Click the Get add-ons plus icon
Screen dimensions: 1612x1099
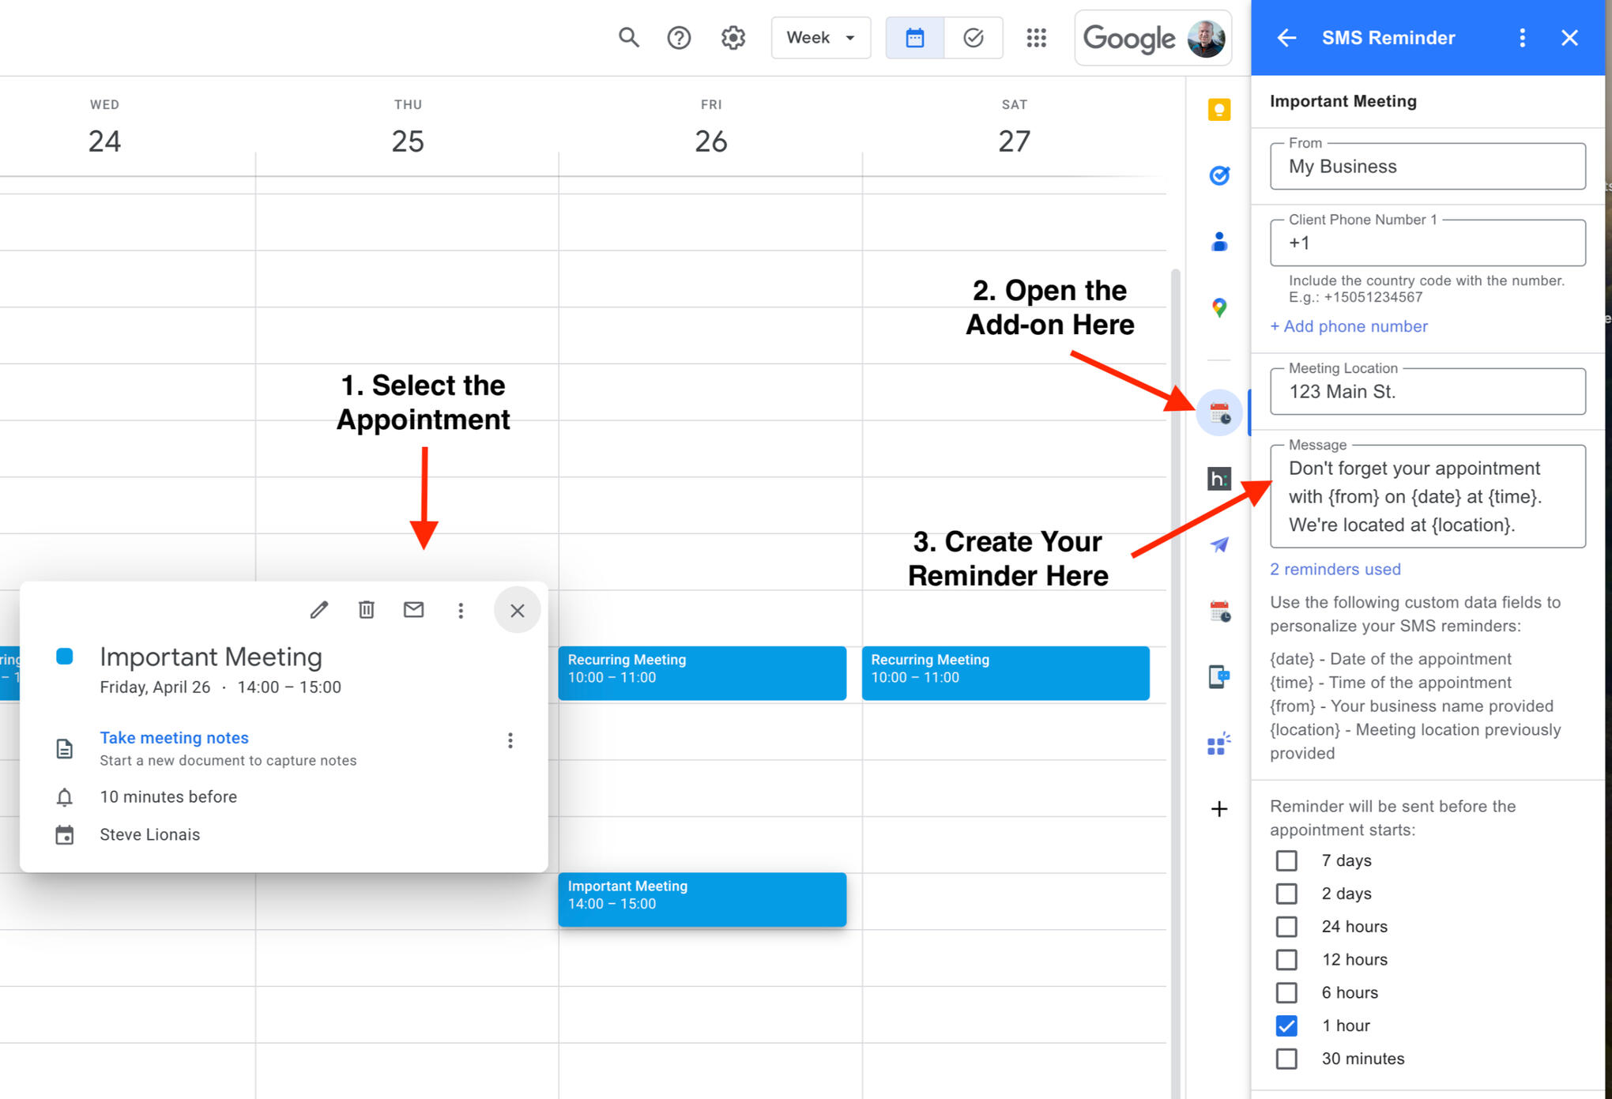(x=1218, y=809)
